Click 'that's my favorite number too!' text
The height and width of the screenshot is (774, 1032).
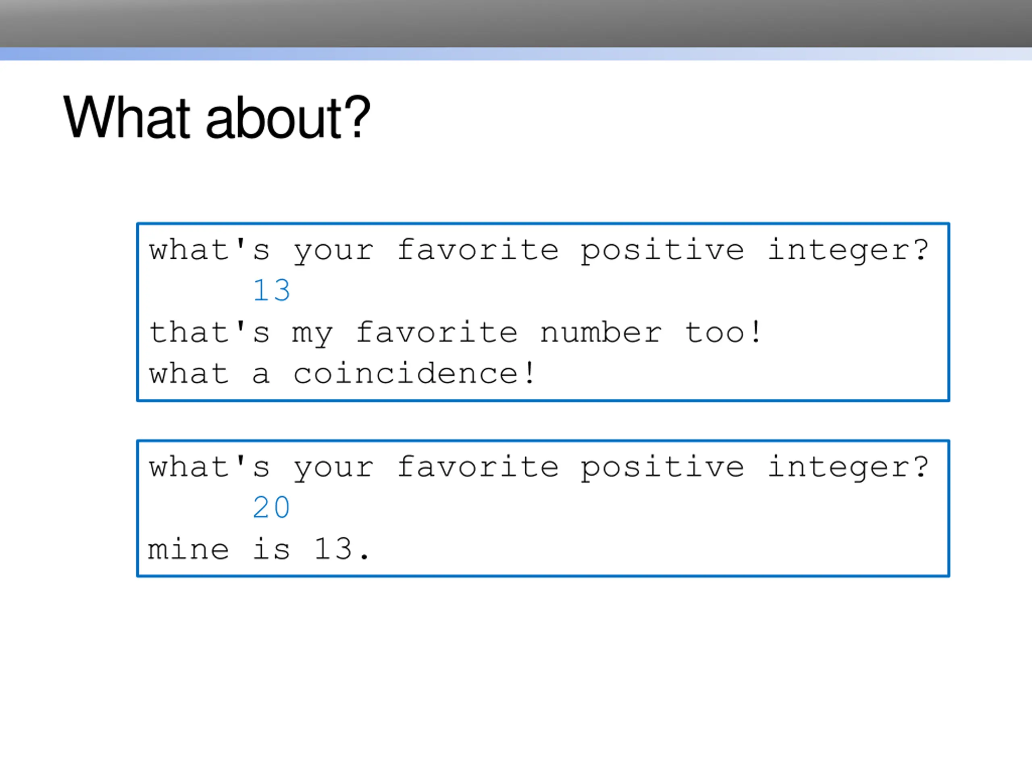(455, 333)
